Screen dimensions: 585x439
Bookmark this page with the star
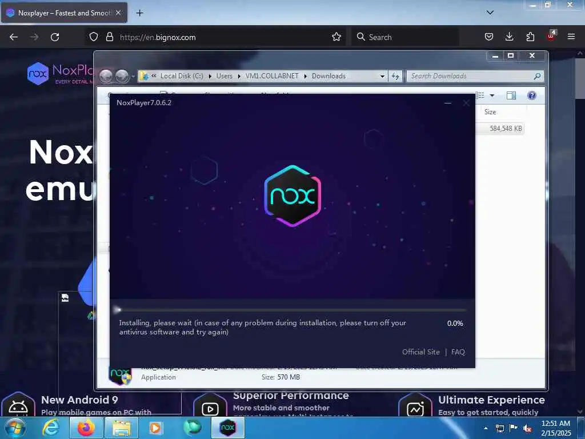[336, 37]
